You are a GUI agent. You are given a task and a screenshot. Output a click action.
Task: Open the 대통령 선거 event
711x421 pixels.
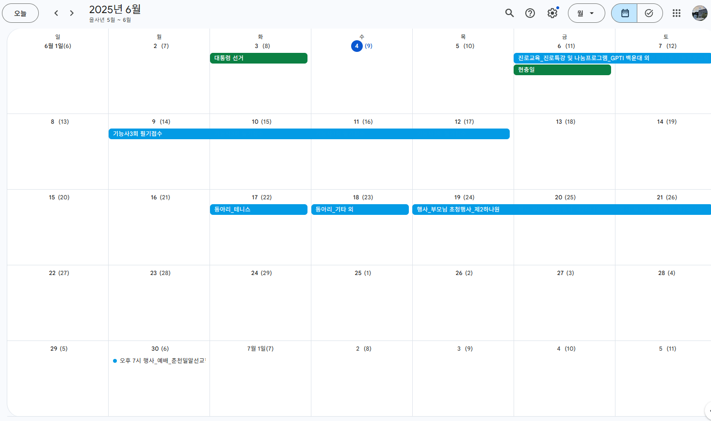(x=259, y=58)
